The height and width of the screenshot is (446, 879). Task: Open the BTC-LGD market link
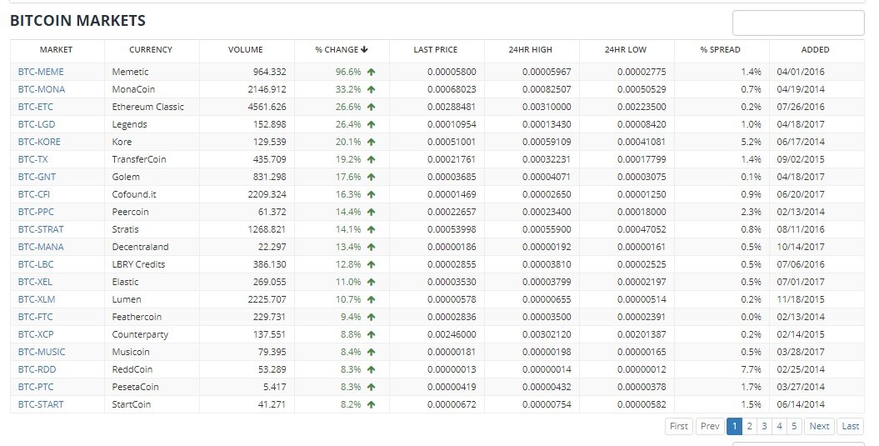coord(37,124)
